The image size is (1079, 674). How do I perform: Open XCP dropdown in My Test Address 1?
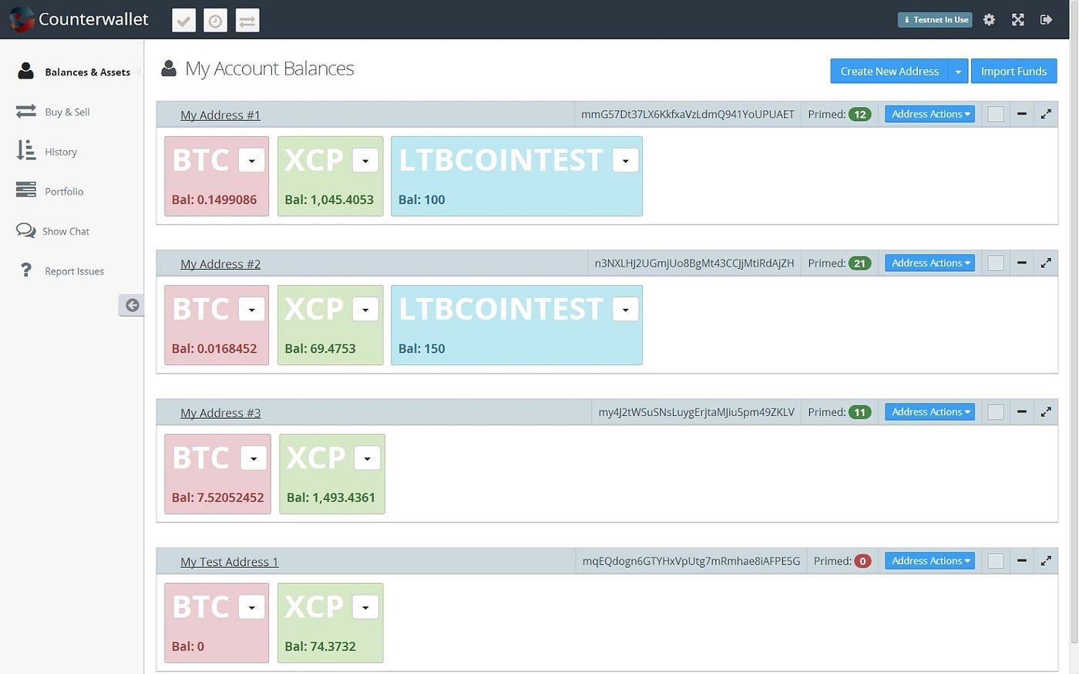point(365,607)
